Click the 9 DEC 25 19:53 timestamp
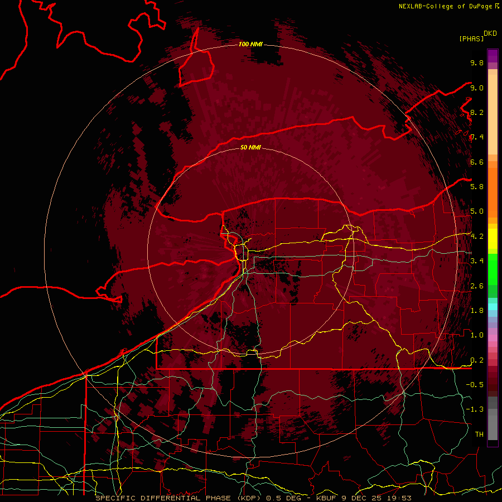 [x=376, y=498]
